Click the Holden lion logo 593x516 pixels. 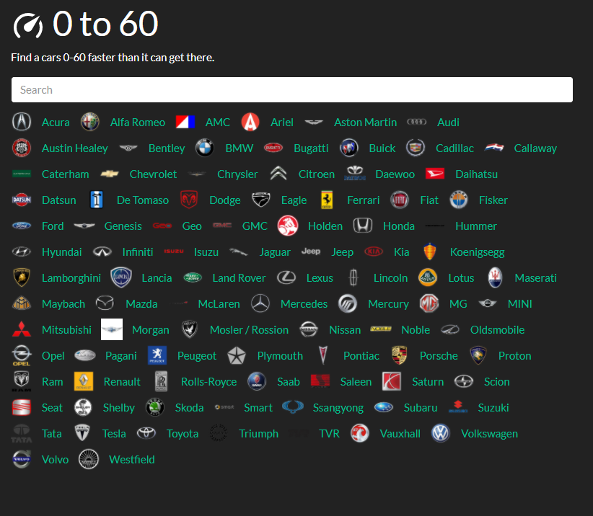tap(288, 226)
